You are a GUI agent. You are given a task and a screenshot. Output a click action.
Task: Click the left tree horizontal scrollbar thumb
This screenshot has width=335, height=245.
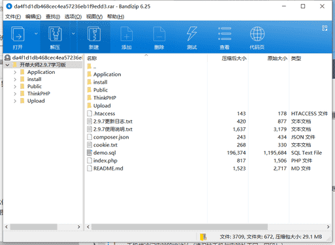click(34, 227)
